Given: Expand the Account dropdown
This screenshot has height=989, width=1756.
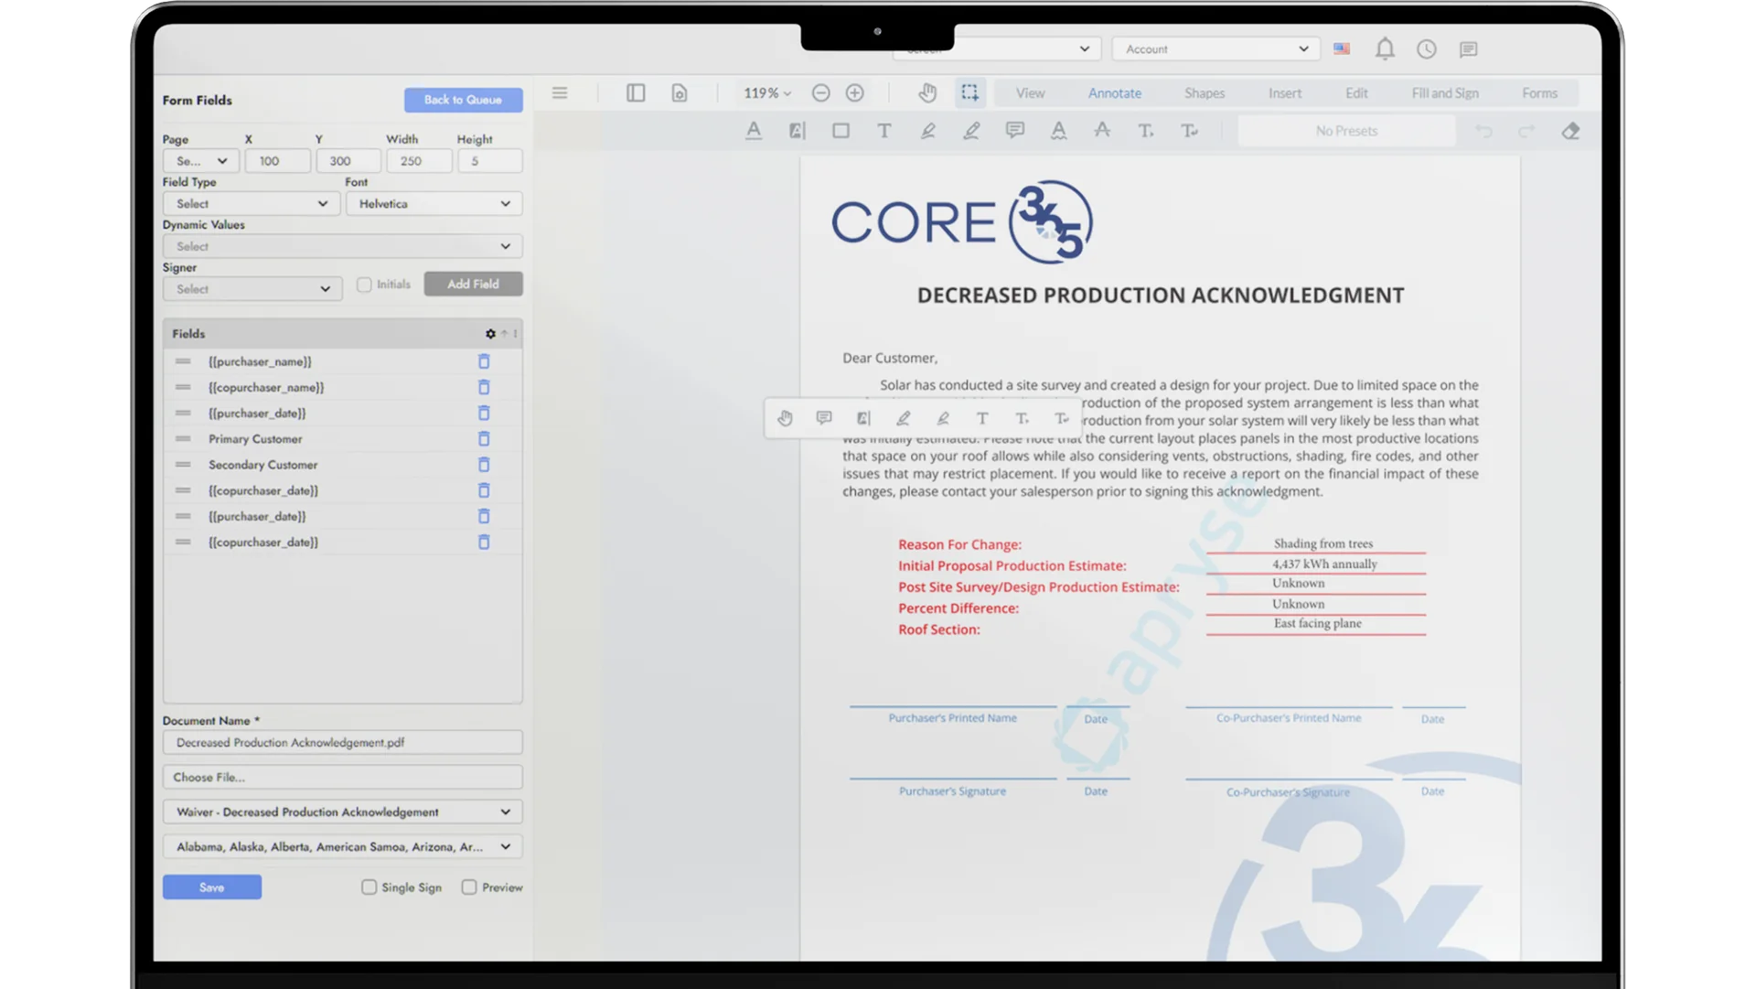Looking at the screenshot, I should pyautogui.click(x=1215, y=49).
